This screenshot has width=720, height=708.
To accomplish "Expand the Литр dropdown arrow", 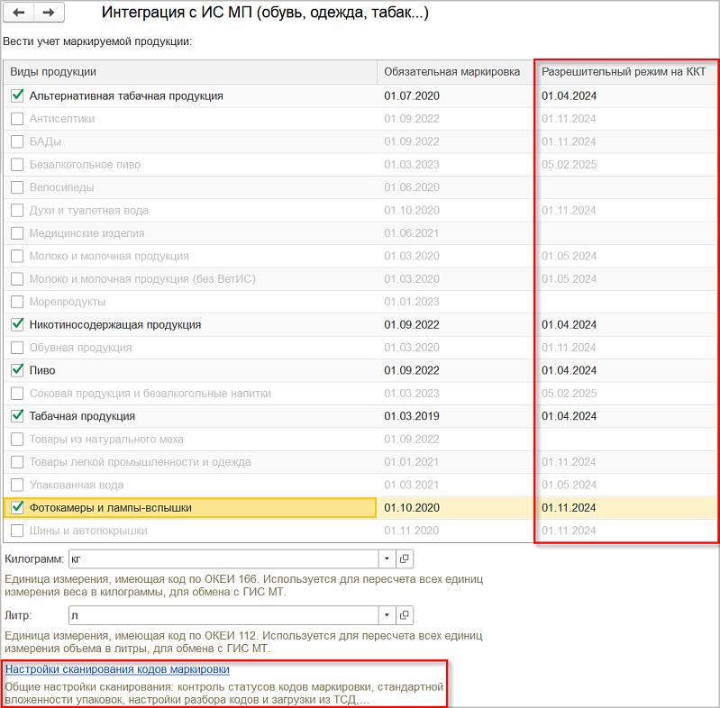I will (x=387, y=615).
